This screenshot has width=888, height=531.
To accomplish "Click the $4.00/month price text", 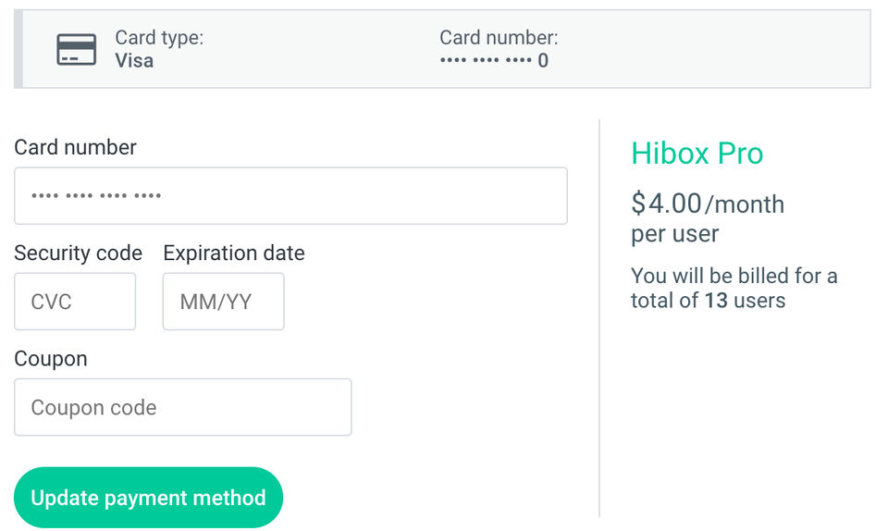I will (708, 204).
